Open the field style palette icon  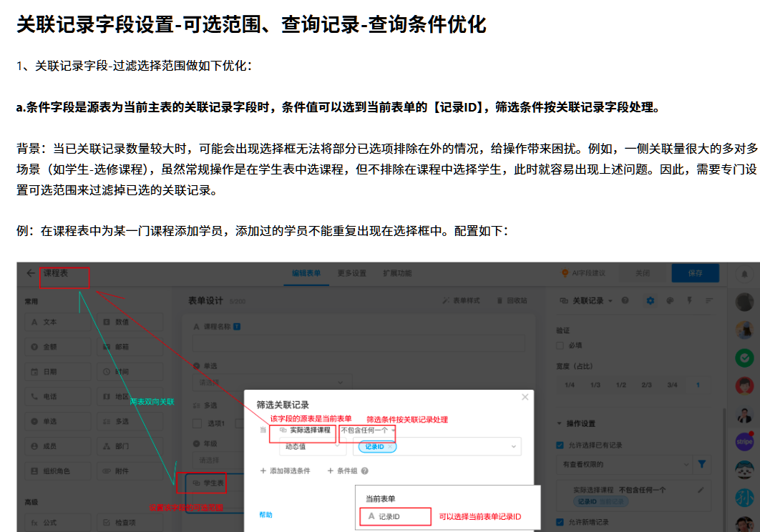670,301
